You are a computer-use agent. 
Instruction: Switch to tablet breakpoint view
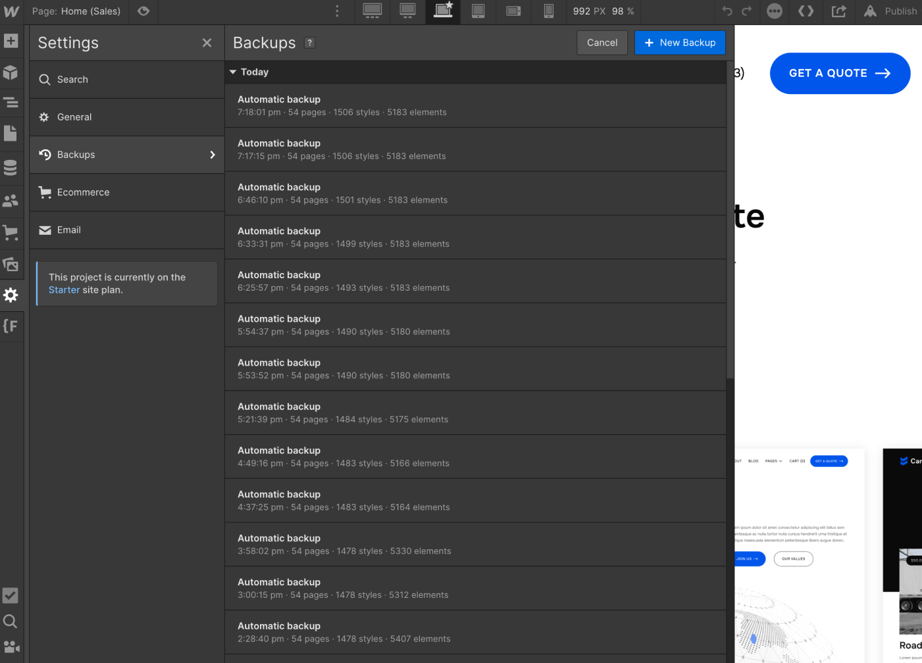[x=478, y=11]
